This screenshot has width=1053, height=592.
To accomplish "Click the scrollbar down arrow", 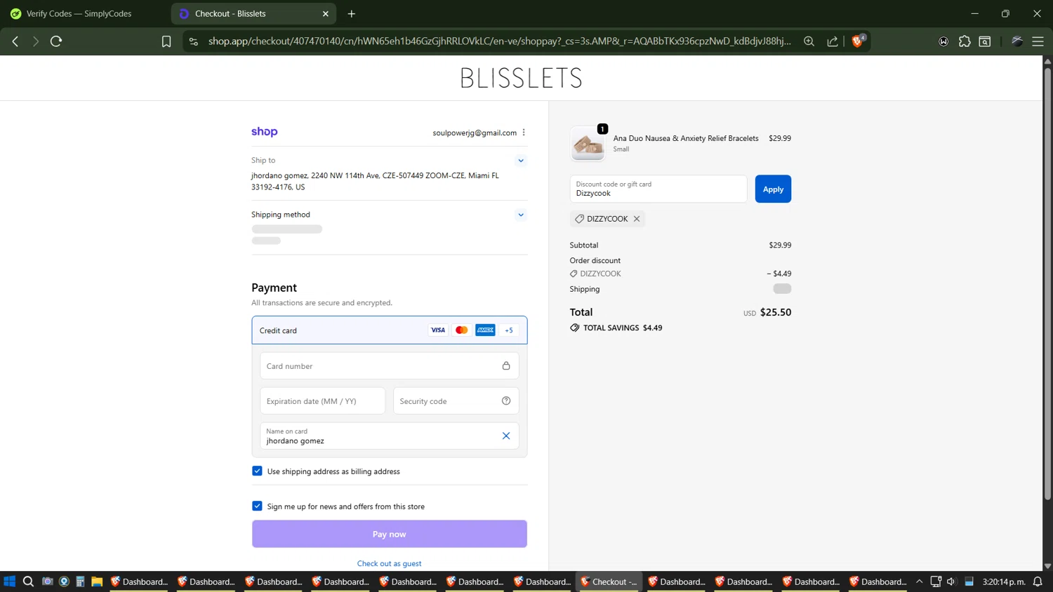I will (1047, 566).
